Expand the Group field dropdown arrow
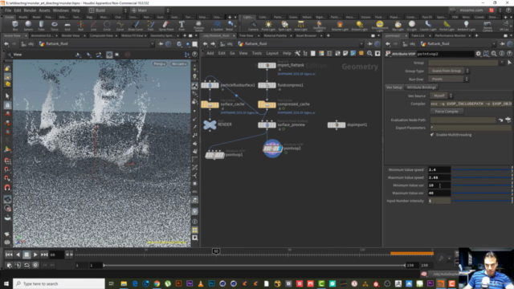514x289 pixels. 502,63
